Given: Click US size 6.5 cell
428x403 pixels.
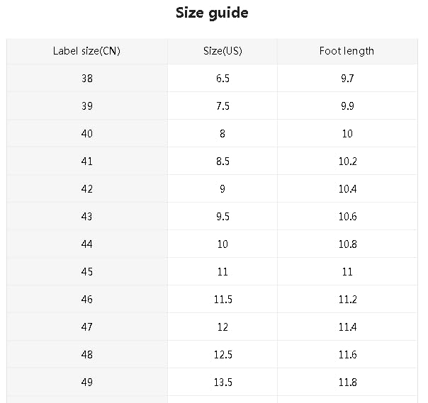Looking at the screenshot, I should [x=223, y=79].
